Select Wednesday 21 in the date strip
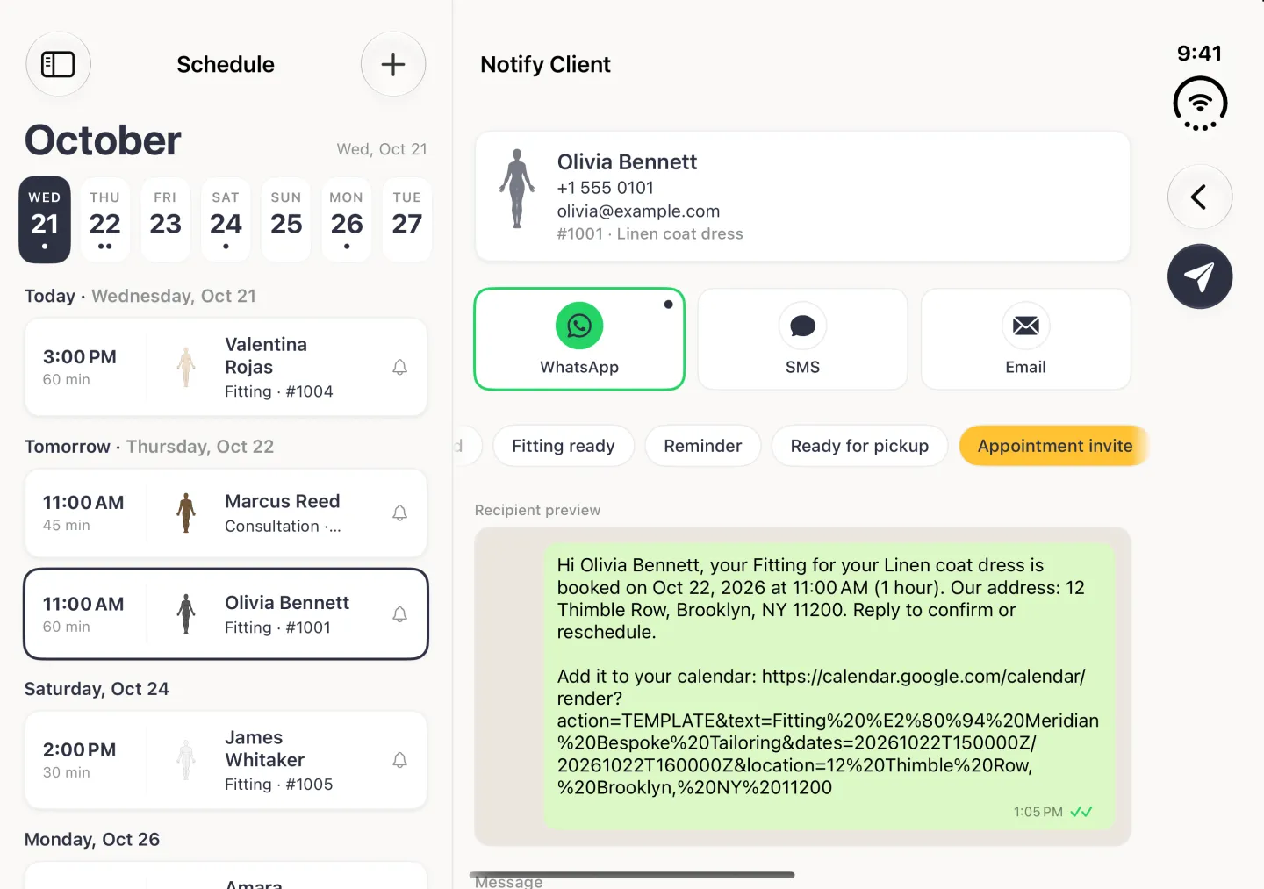The height and width of the screenshot is (889, 1264). (45, 220)
